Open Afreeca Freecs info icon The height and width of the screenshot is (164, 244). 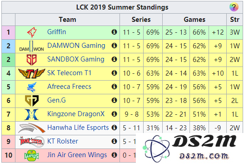(114, 87)
